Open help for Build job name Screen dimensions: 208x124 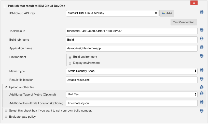pos(201,39)
